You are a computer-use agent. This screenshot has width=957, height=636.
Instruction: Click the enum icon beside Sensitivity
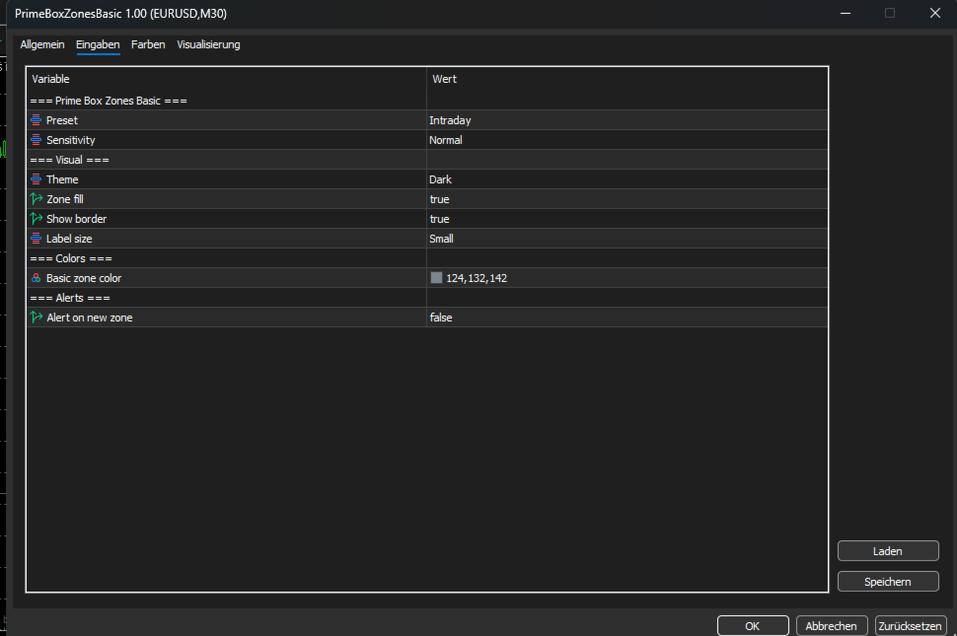click(x=36, y=140)
